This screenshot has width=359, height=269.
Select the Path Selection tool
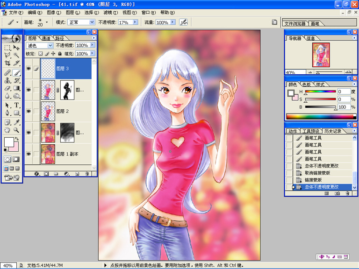(7, 105)
